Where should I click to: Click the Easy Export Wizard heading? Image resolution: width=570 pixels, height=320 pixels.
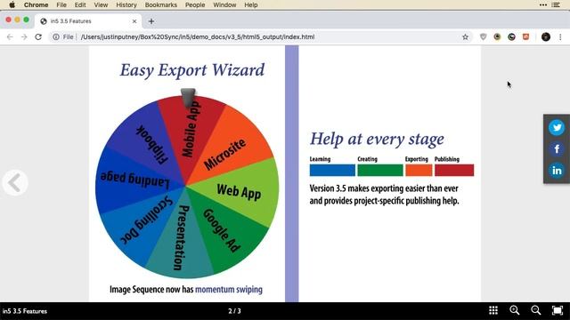click(x=192, y=70)
